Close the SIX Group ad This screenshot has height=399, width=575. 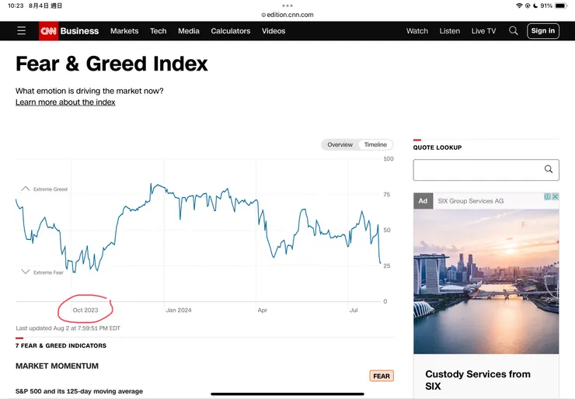tap(555, 197)
